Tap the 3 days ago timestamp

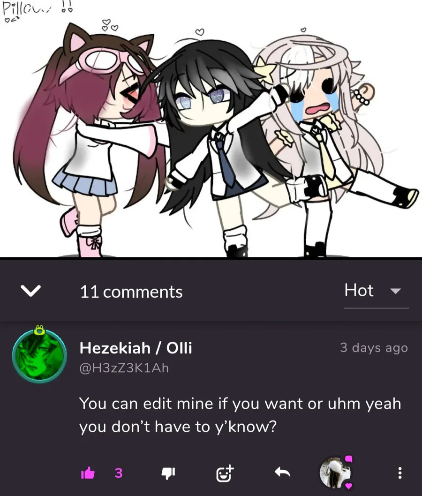(374, 348)
